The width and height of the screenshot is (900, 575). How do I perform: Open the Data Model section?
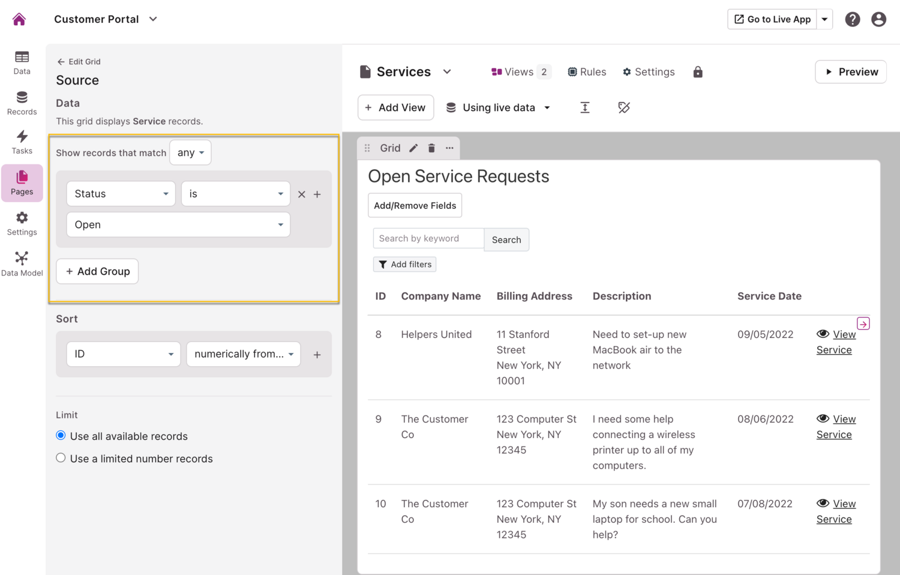pyautogui.click(x=22, y=264)
